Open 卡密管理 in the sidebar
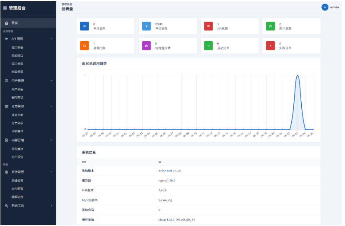The width and height of the screenshot is (345, 226). click(17, 132)
